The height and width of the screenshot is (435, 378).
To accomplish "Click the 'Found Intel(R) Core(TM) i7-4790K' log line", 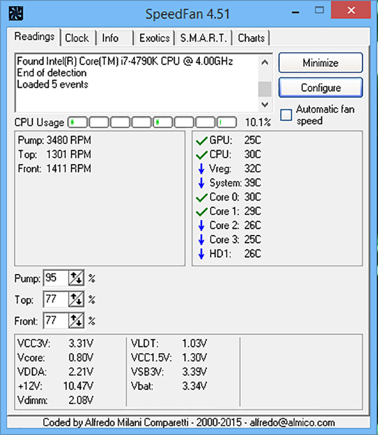I will tap(125, 61).
